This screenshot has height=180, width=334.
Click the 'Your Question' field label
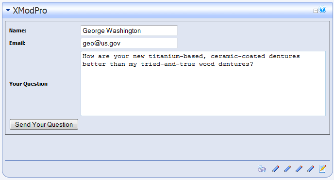28,84
